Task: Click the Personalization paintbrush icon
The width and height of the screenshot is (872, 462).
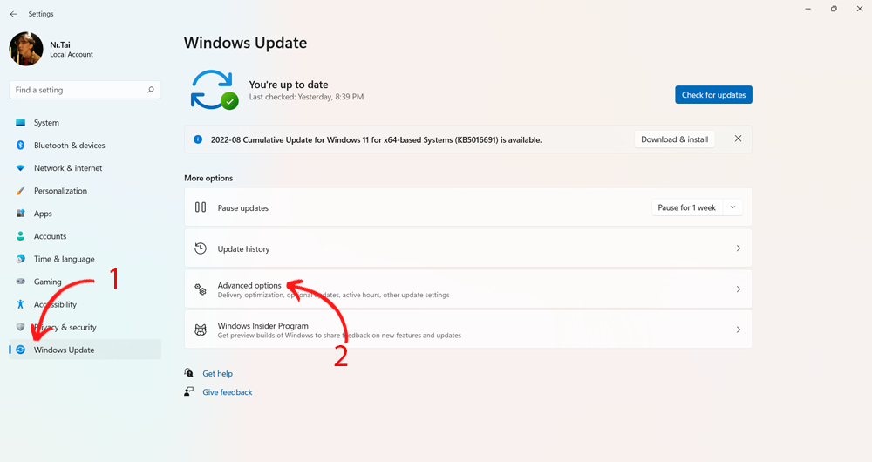Action: point(21,191)
